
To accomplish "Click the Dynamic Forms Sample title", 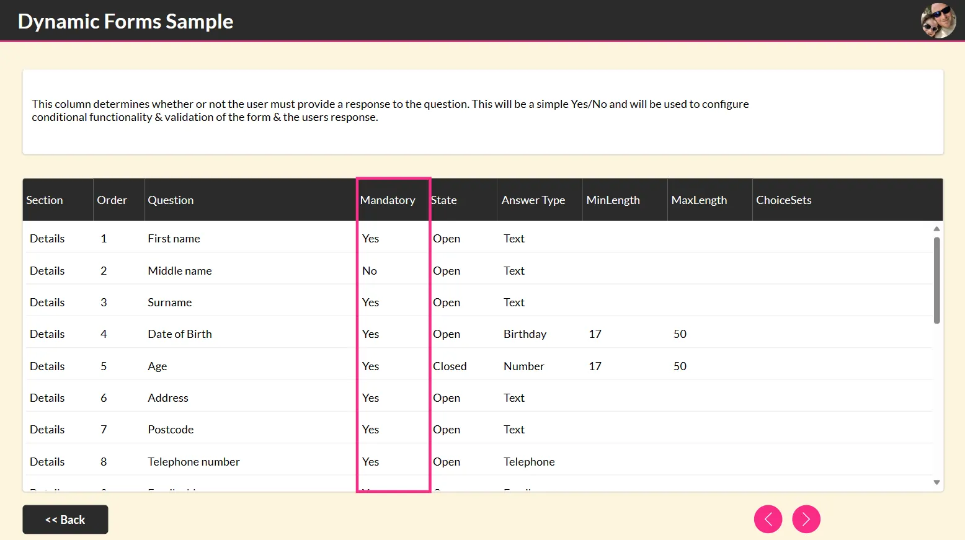I will tap(125, 21).
